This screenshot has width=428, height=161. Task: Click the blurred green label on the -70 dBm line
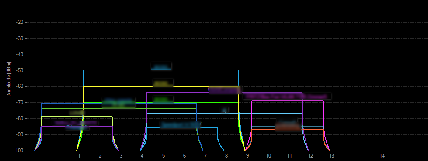point(163,100)
